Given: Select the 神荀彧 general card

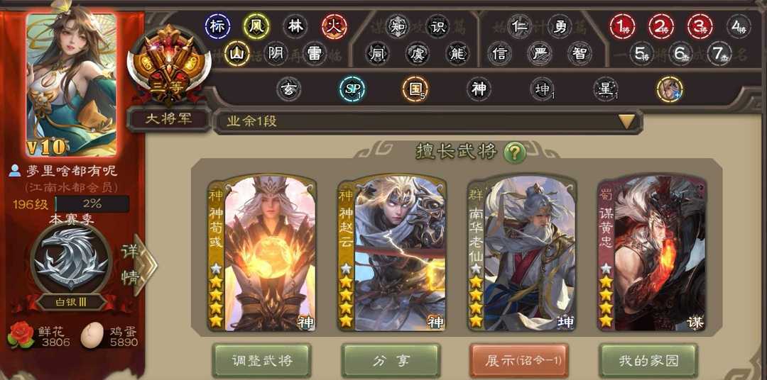Looking at the screenshot, I should pyautogui.click(x=262, y=252).
